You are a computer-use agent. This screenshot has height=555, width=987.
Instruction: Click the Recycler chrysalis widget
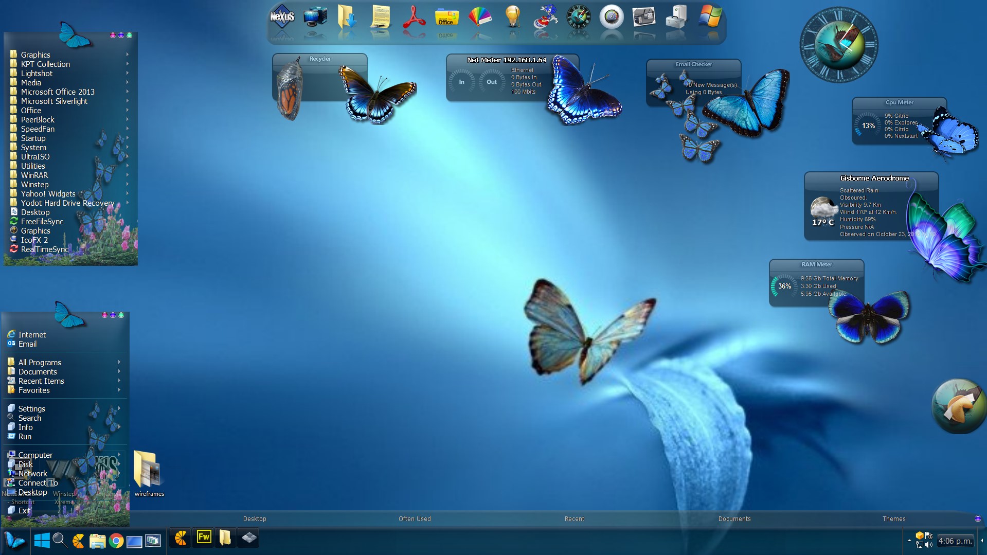[289, 87]
